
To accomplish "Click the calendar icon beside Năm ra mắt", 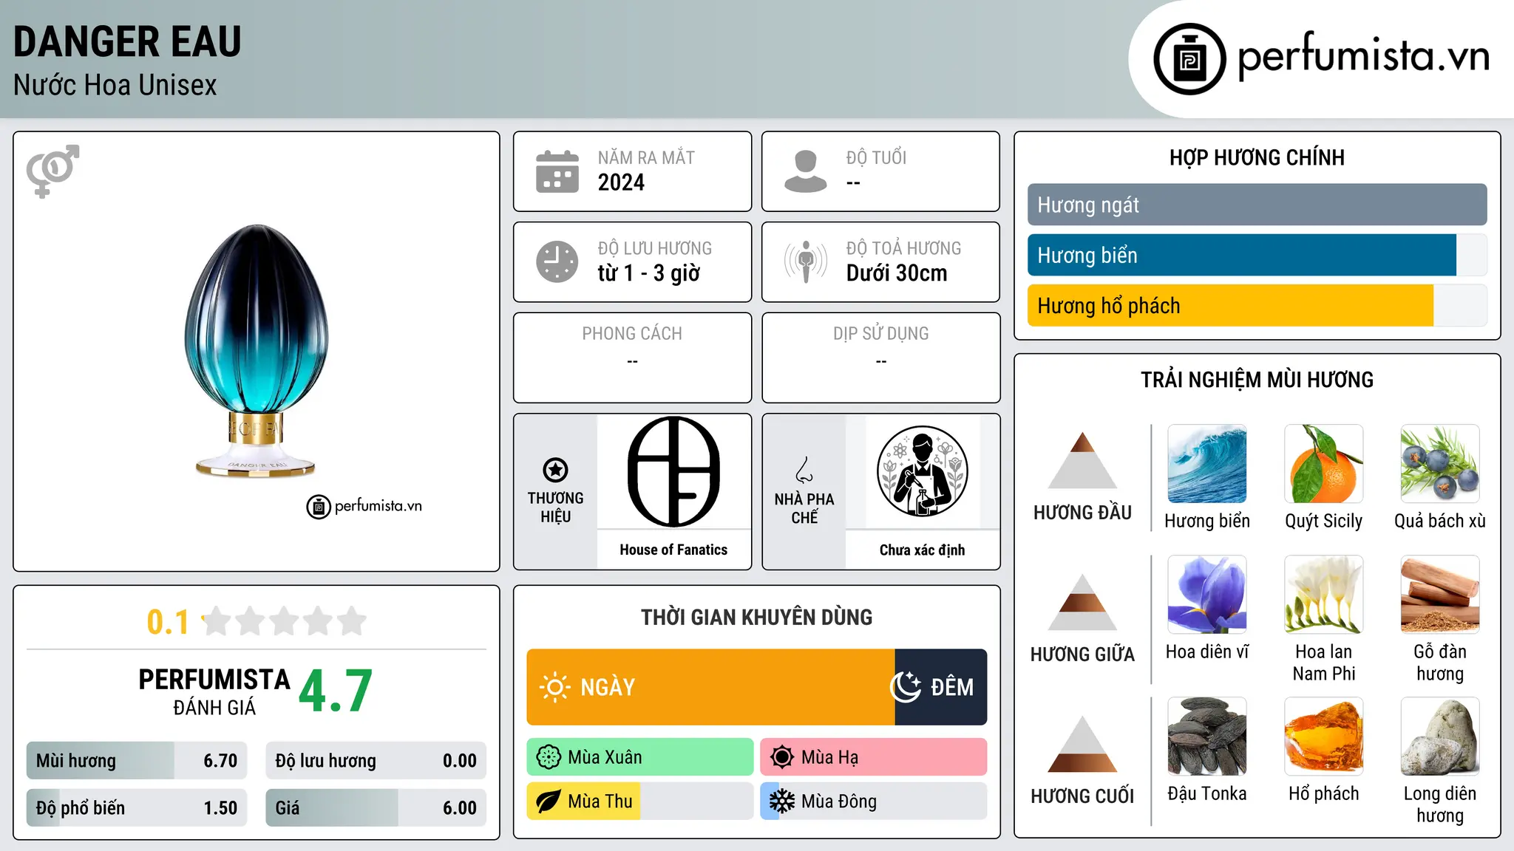I will pos(557,171).
